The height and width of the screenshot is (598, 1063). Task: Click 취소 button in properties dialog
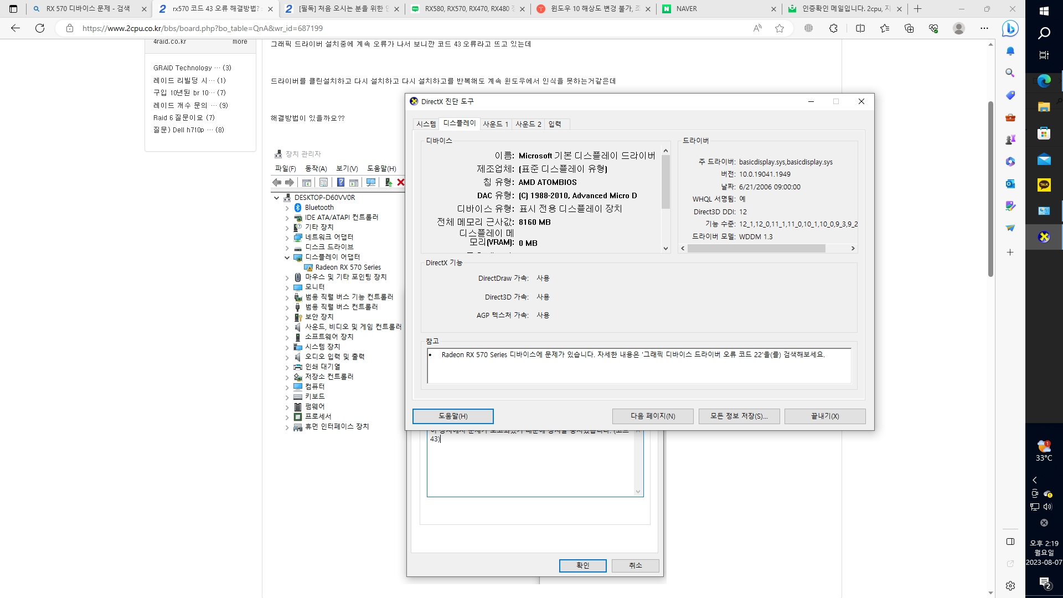click(x=636, y=565)
